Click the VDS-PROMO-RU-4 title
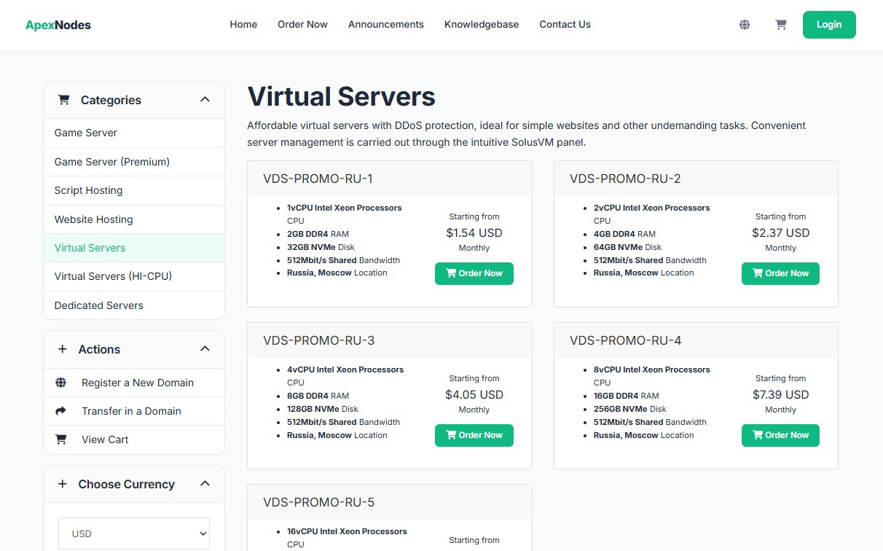The width and height of the screenshot is (883, 551). (626, 340)
